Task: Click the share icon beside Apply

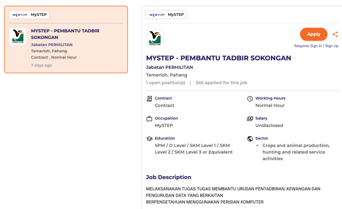Action: pyautogui.click(x=335, y=34)
